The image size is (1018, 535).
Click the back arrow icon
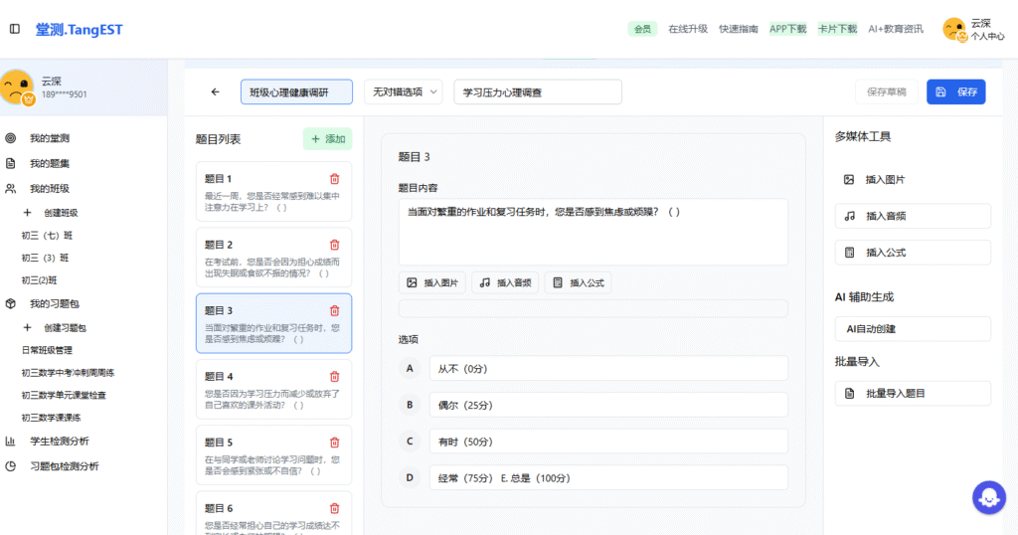[x=216, y=92]
